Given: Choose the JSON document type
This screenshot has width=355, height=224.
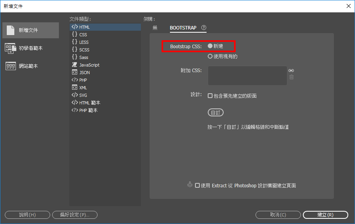Looking at the screenshot, I should point(84,73).
